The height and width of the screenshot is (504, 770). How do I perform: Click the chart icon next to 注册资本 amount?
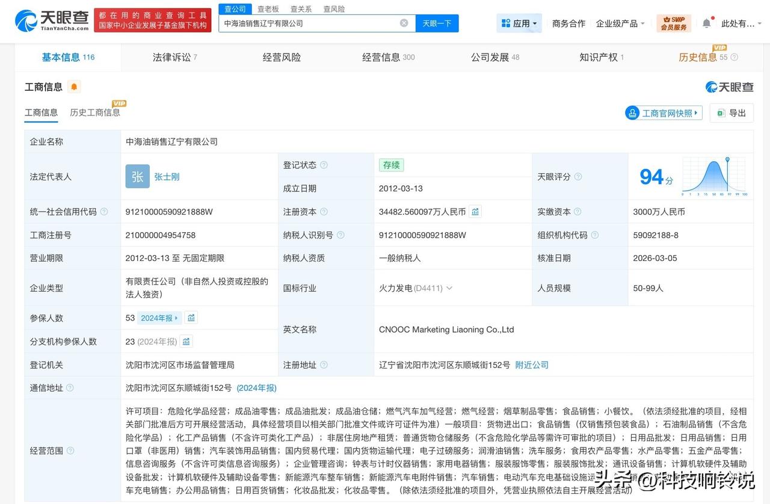tap(475, 212)
